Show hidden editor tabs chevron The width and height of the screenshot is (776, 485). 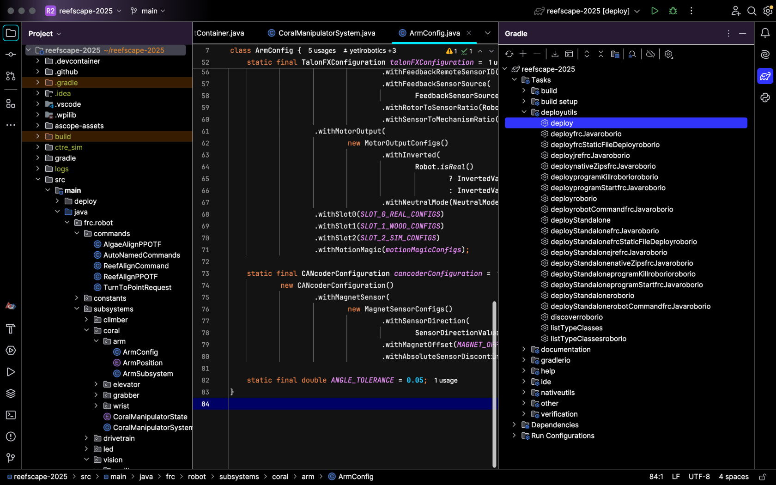[487, 33]
